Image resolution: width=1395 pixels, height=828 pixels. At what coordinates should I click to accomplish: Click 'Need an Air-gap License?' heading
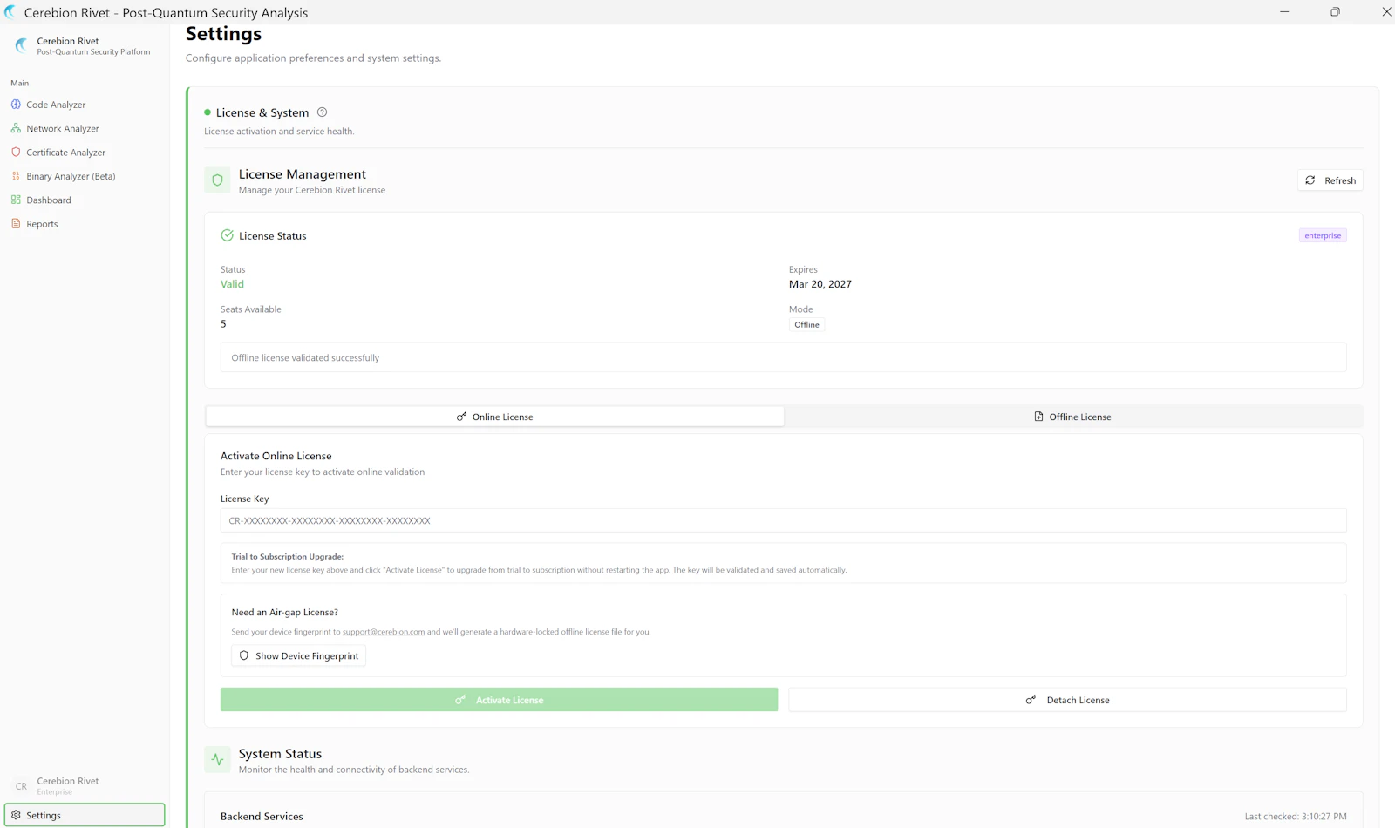point(284,612)
